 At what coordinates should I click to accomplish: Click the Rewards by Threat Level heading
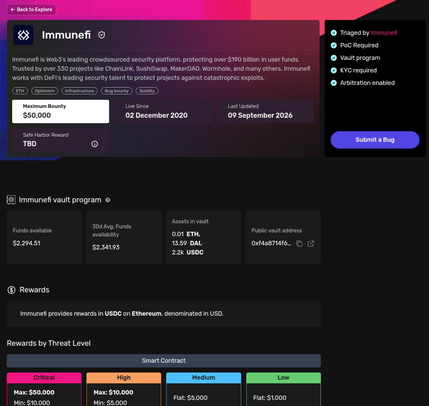coord(49,343)
